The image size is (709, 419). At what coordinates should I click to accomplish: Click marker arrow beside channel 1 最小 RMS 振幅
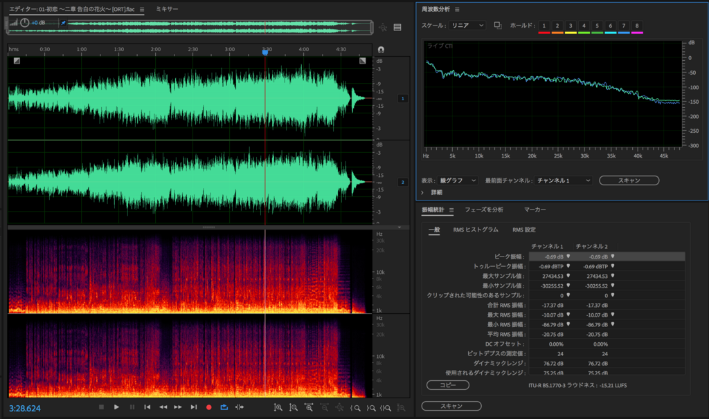point(568,324)
